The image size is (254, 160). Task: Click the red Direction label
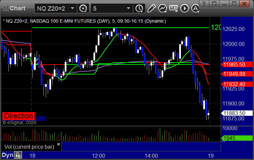click(x=18, y=116)
